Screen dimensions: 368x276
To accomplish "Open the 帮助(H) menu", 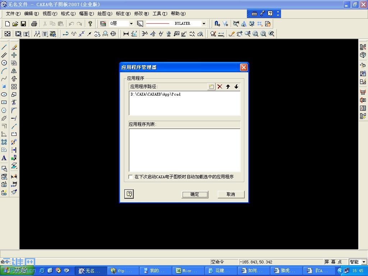I will pos(178,14).
